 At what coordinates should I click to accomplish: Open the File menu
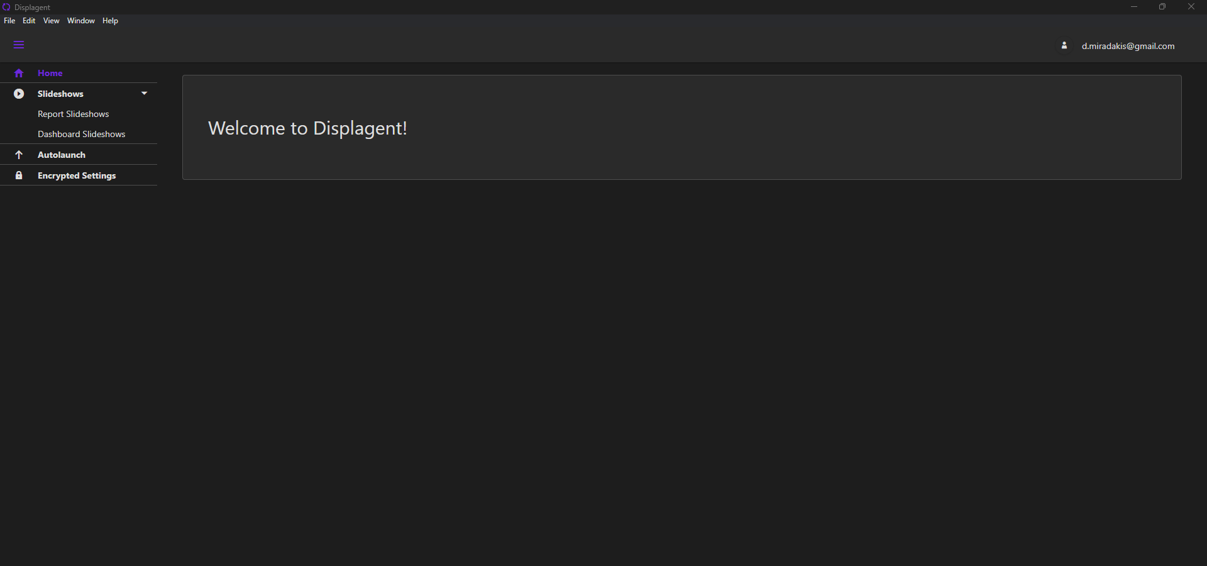click(9, 21)
